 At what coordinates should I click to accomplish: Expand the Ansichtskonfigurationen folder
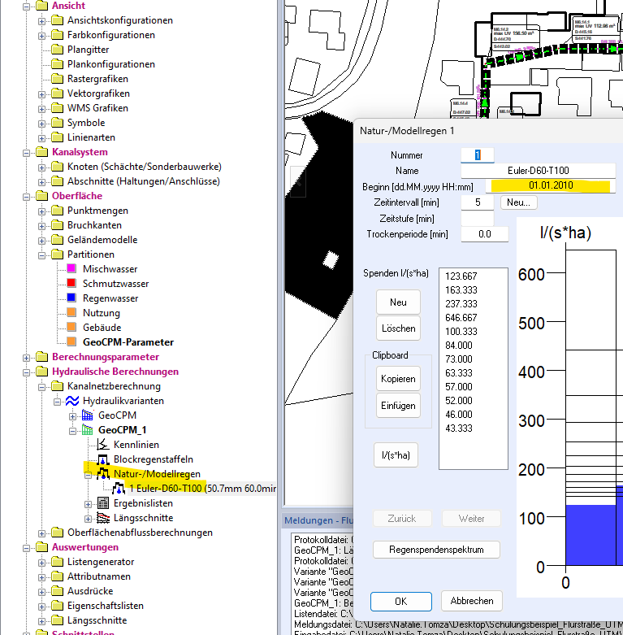[42, 20]
